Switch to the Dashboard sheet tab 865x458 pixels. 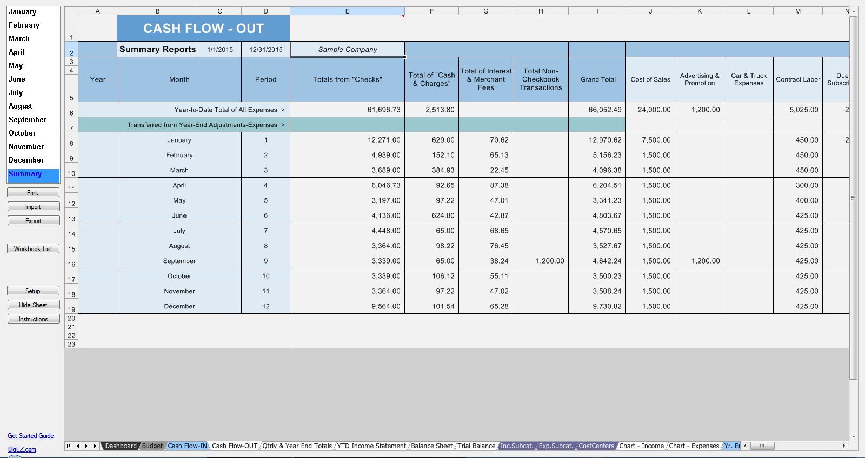(121, 446)
